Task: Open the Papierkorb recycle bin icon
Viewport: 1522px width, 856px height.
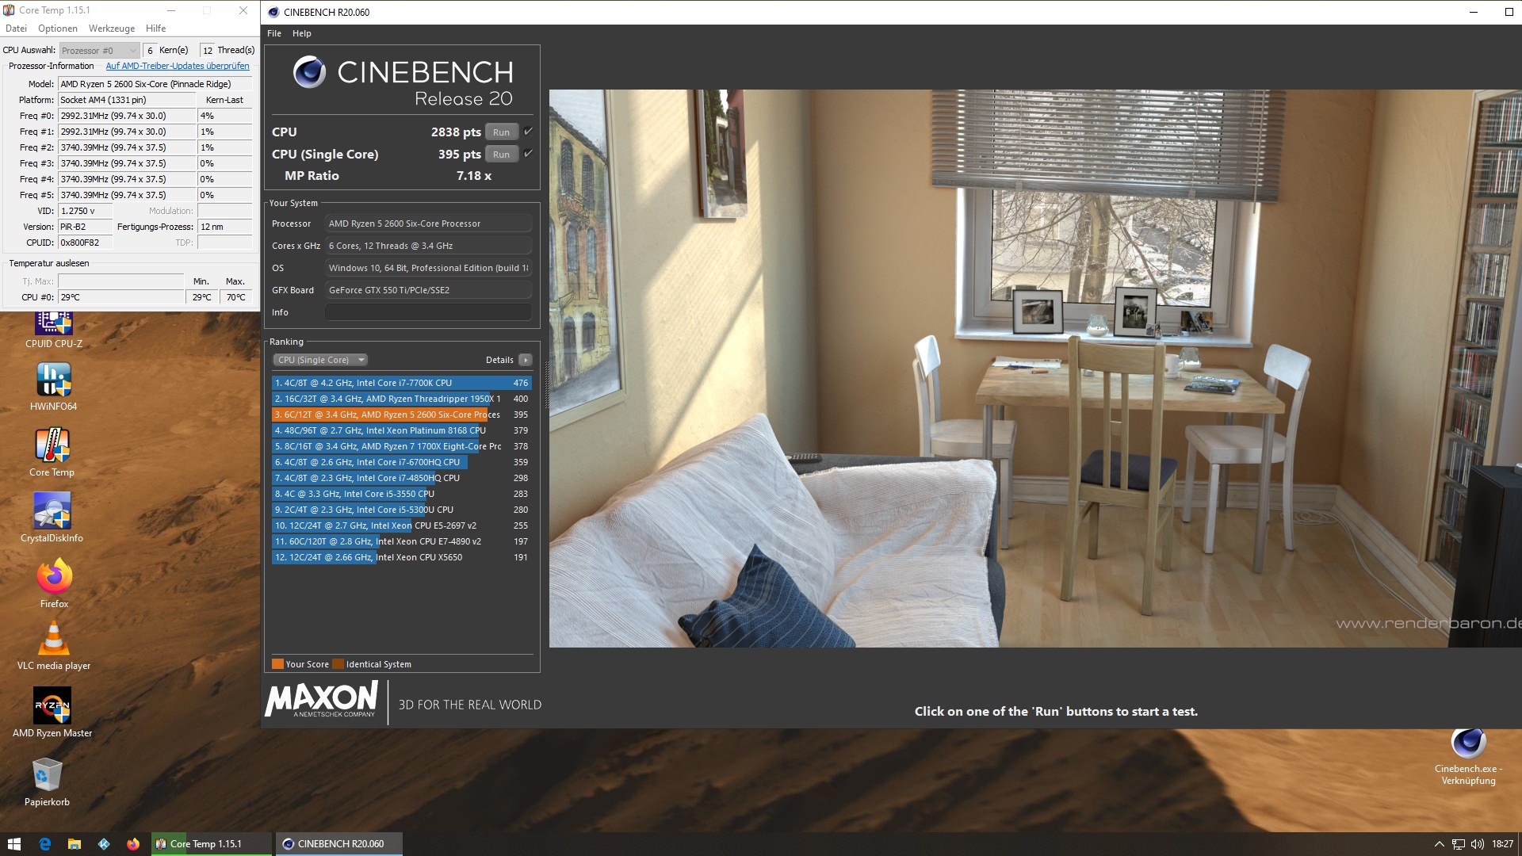Action: click(47, 775)
